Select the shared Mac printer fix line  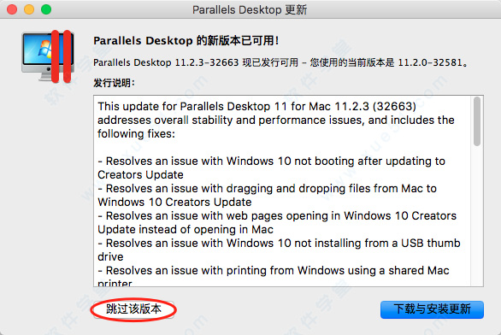[x=274, y=276]
